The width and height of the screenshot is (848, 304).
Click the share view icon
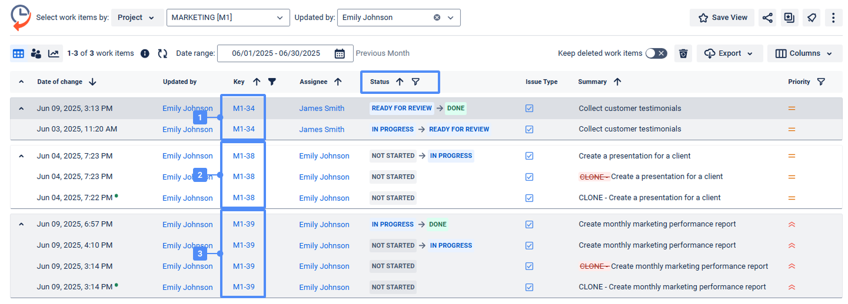767,18
